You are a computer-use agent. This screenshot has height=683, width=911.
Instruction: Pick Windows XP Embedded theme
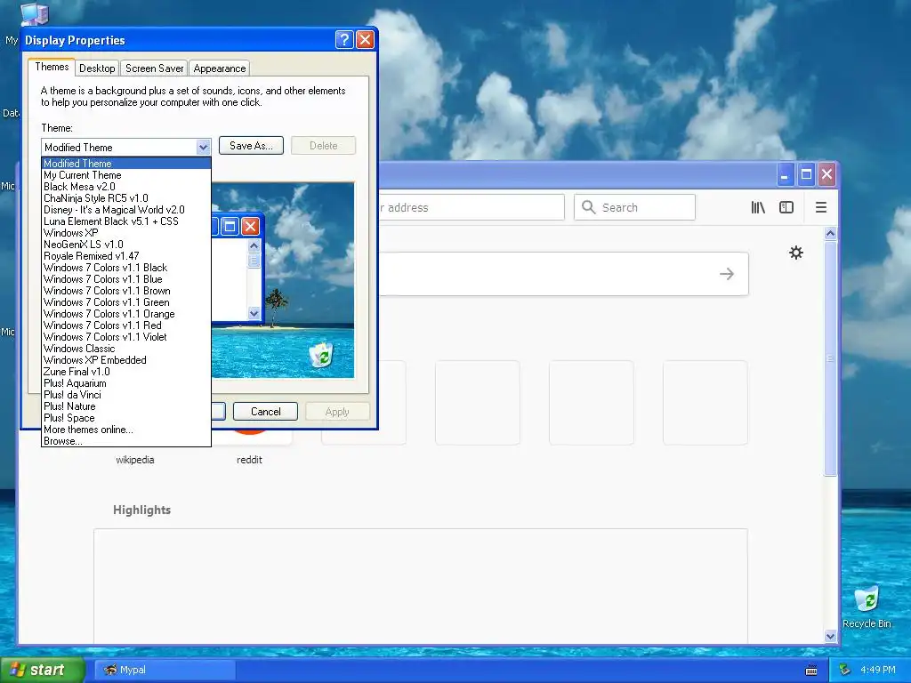tap(126, 360)
